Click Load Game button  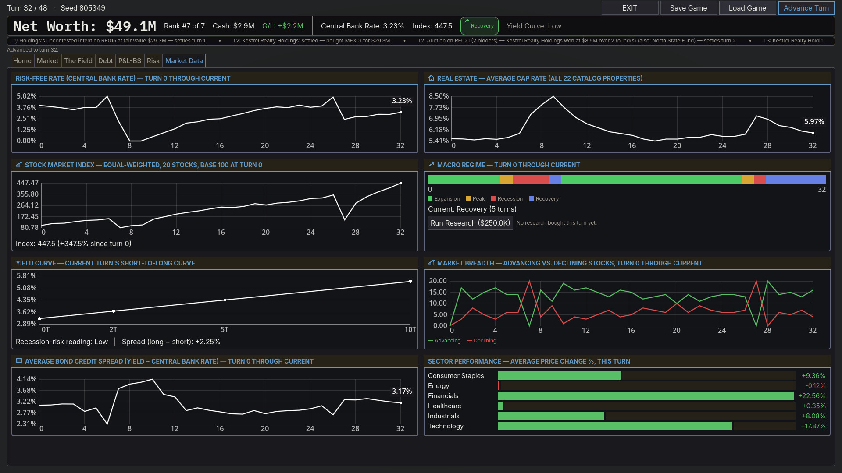pyautogui.click(x=747, y=8)
